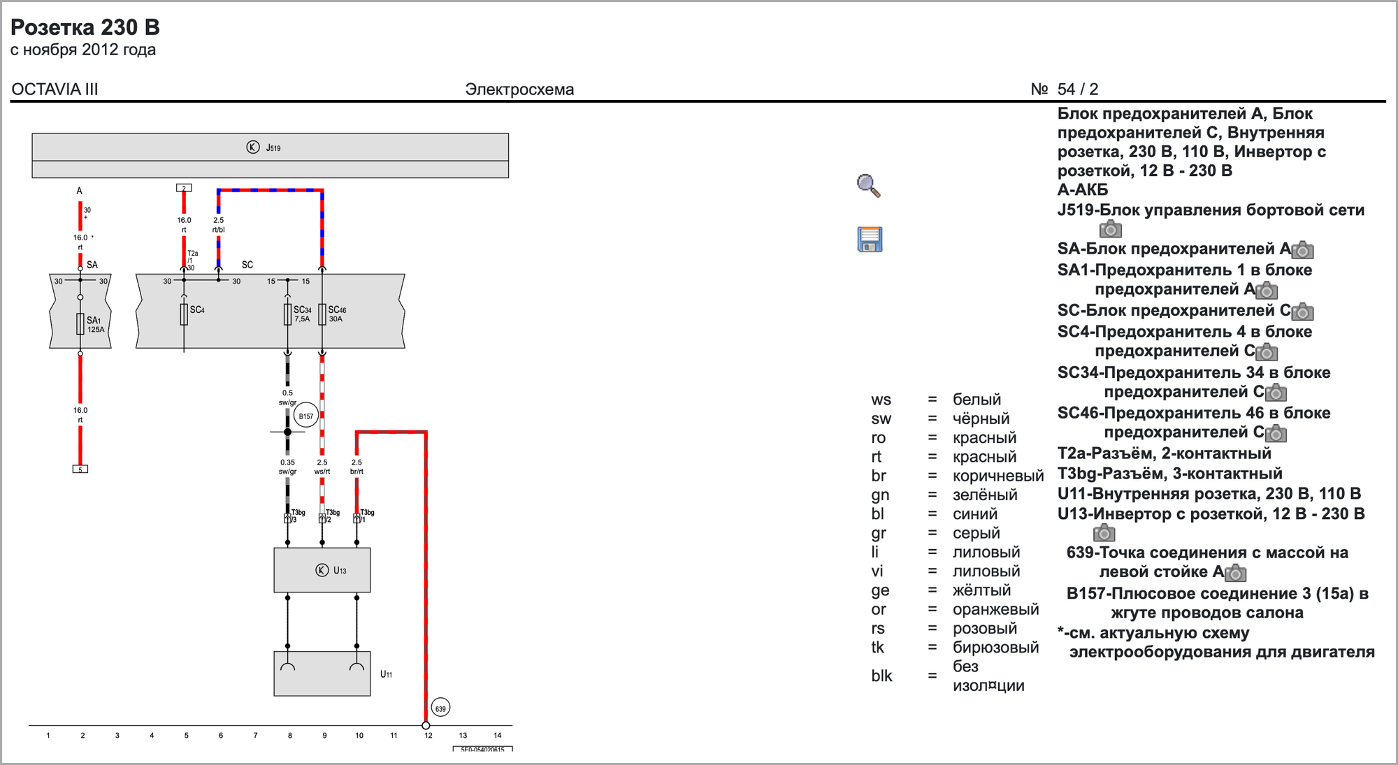Viewport: 1398px width, 765px height.
Task: Click the drawing number 5E0-054020615 label
Action: click(x=482, y=749)
